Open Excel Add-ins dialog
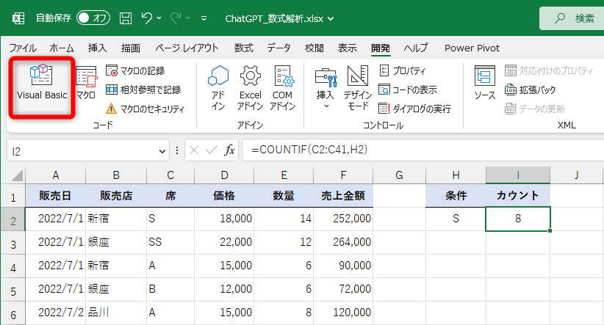 click(x=251, y=88)
